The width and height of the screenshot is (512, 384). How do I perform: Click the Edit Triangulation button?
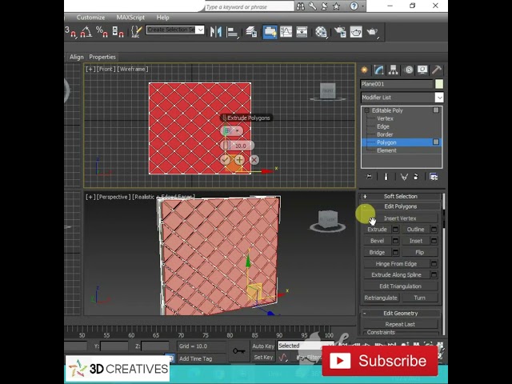click(x=400, y=286)
